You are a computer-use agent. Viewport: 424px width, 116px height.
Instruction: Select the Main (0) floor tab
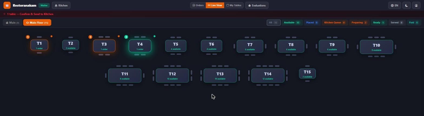[12, 23]
